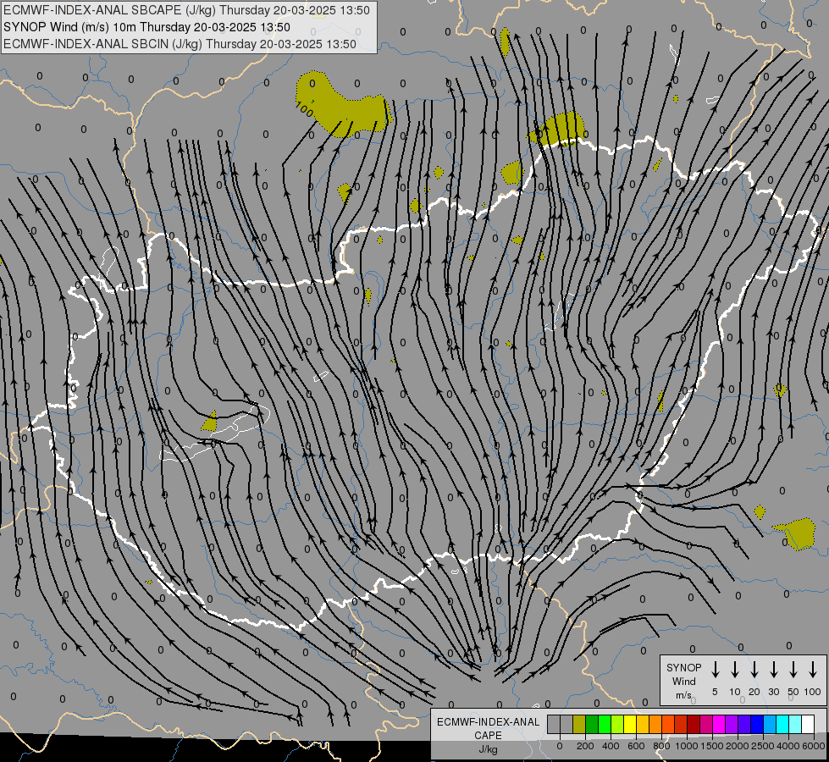Click the '30' speed label in wind legend

(773, 692)
